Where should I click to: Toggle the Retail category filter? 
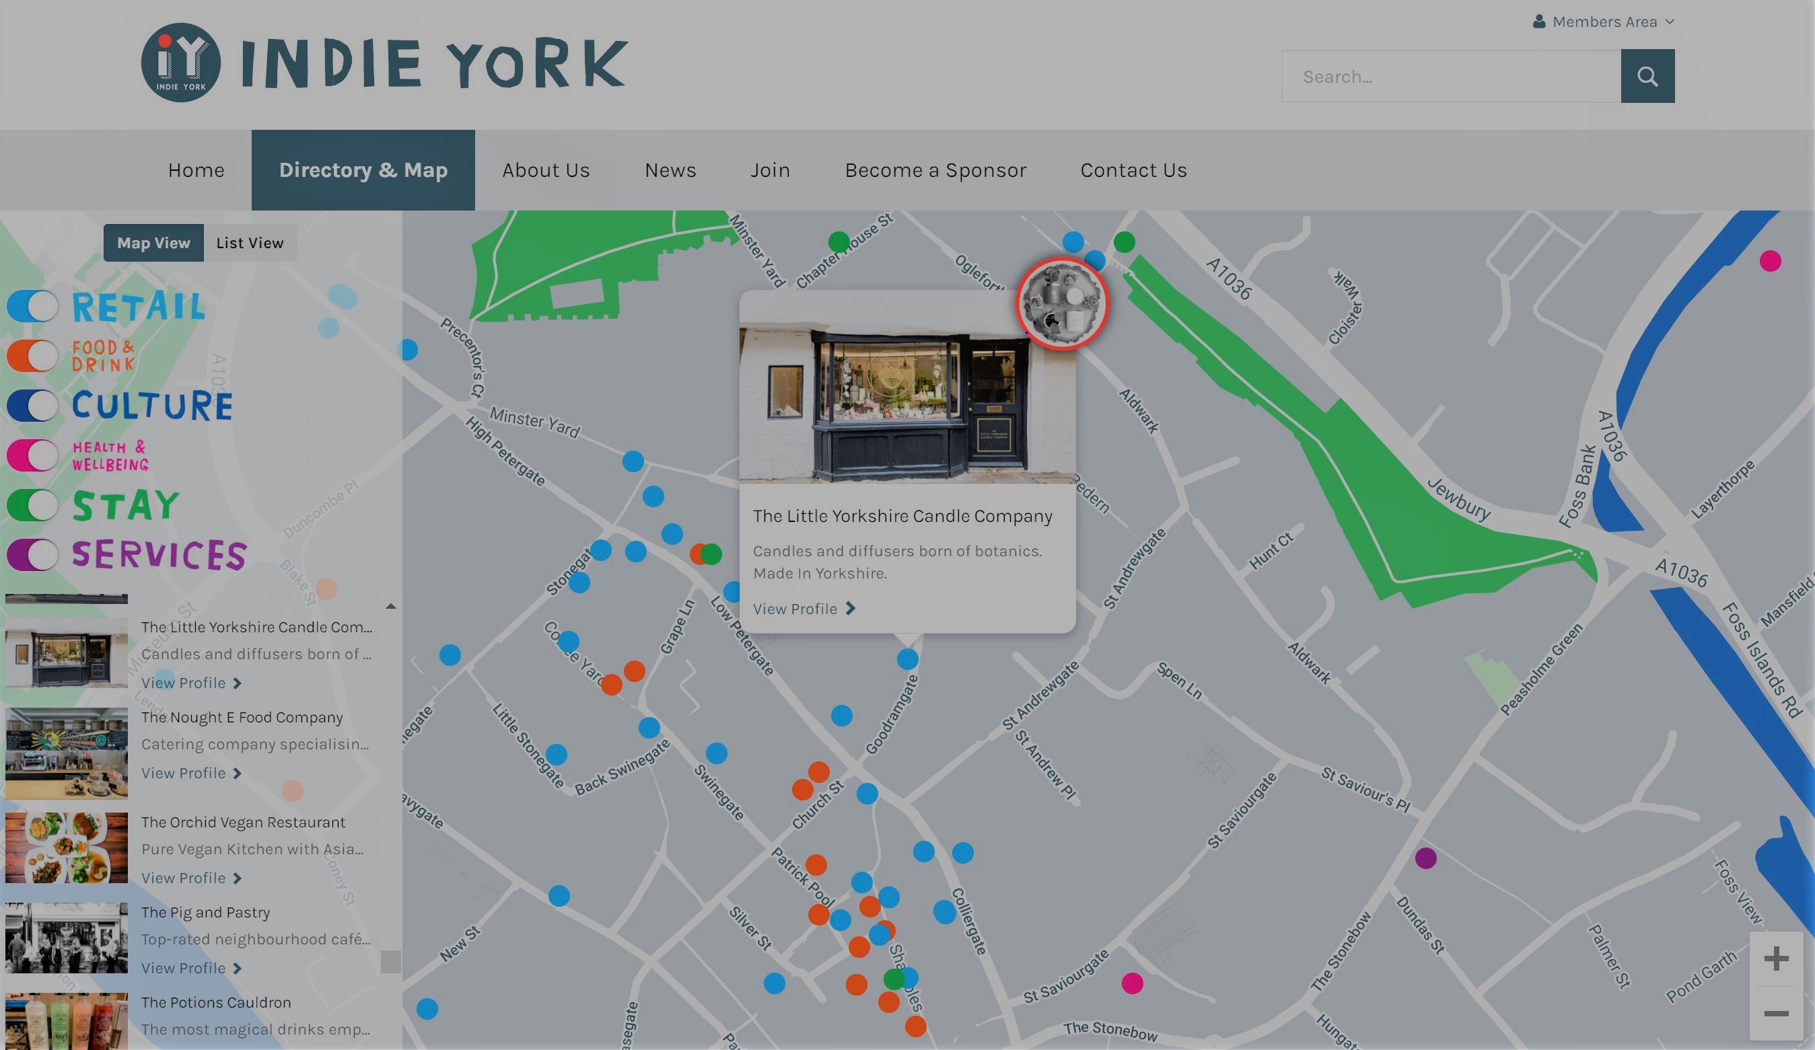point(32,306)
